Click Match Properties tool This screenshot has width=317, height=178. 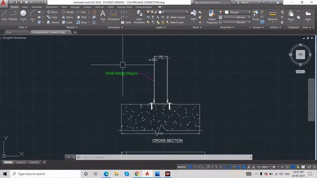[x=212, y=17]
